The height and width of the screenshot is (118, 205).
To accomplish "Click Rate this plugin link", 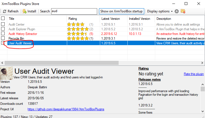I will pyautogui.click(x=194, y=74).
